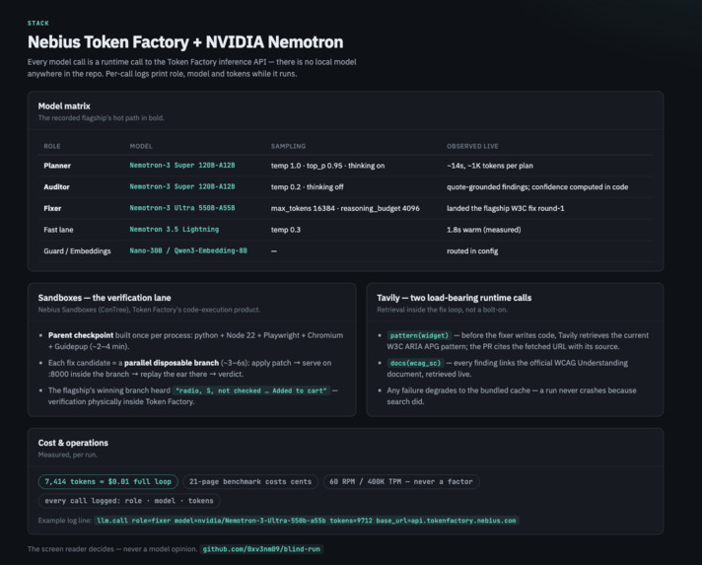Click the 'Nebius Token Factory + NVIDIA Nemotron' heading
The image size is (702, 565).
coord(185,42)
